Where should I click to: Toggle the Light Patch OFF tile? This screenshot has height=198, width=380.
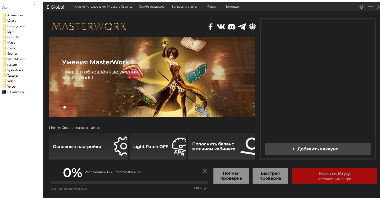pyautogui.click(x=158, y=146)
